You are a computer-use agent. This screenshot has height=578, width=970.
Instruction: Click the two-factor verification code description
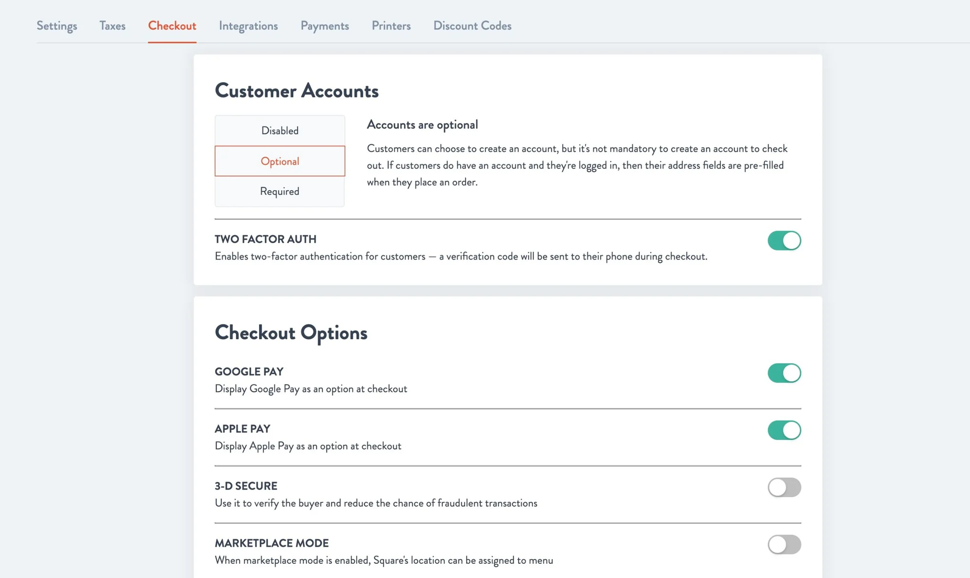[461, 256]
